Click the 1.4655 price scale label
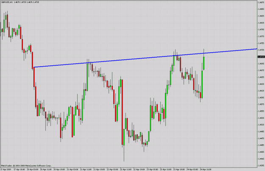Viewport: 265px width, 171px height. click(x=261, y=77)
